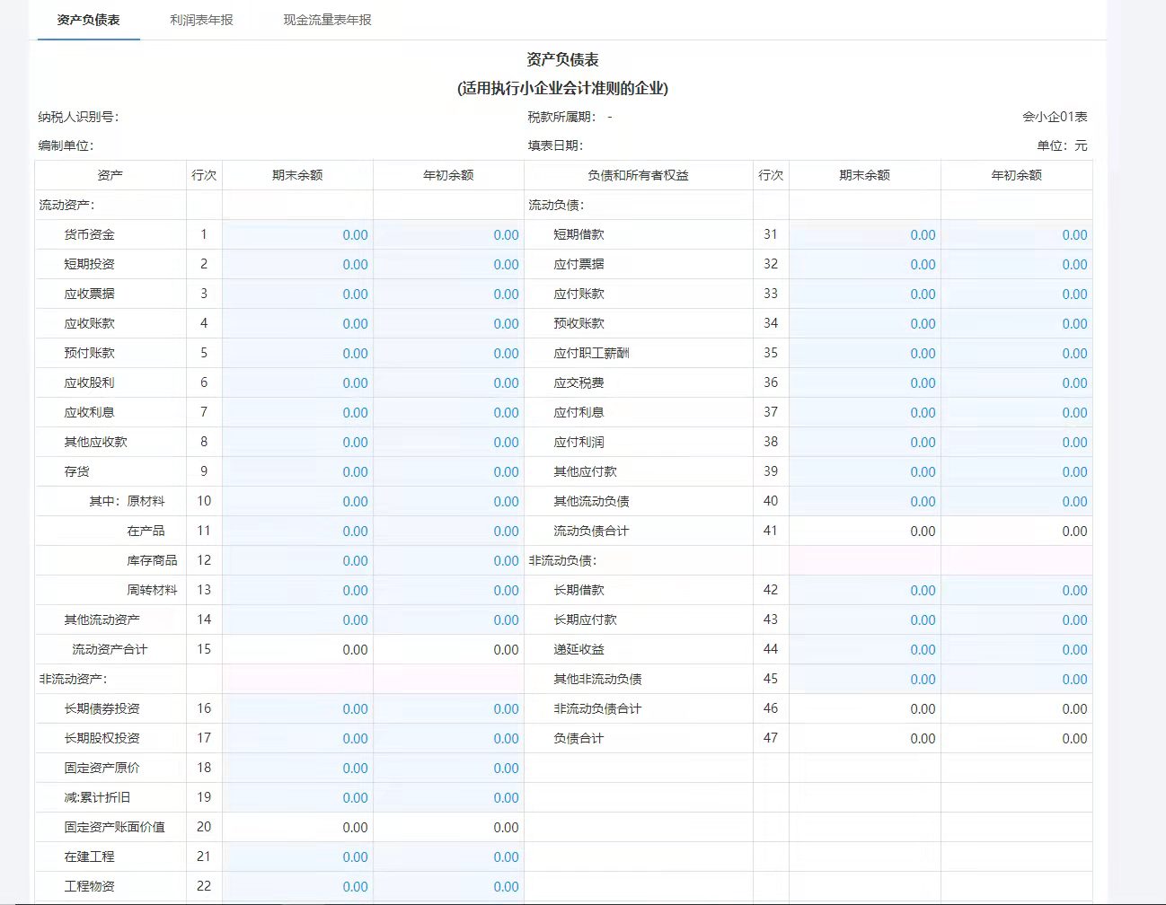
Task: Focus 应付职工薪酬 期末余额 input
Action: (x=864, y=354)
